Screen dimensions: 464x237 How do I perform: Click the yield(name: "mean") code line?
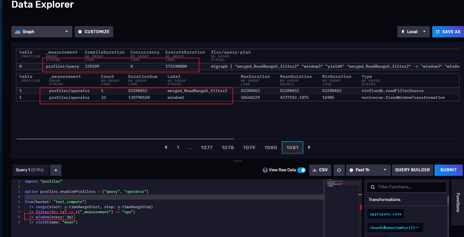coord(54,222)
